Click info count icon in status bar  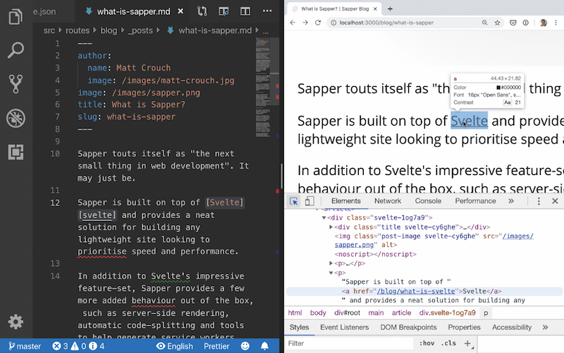[97, 346]
